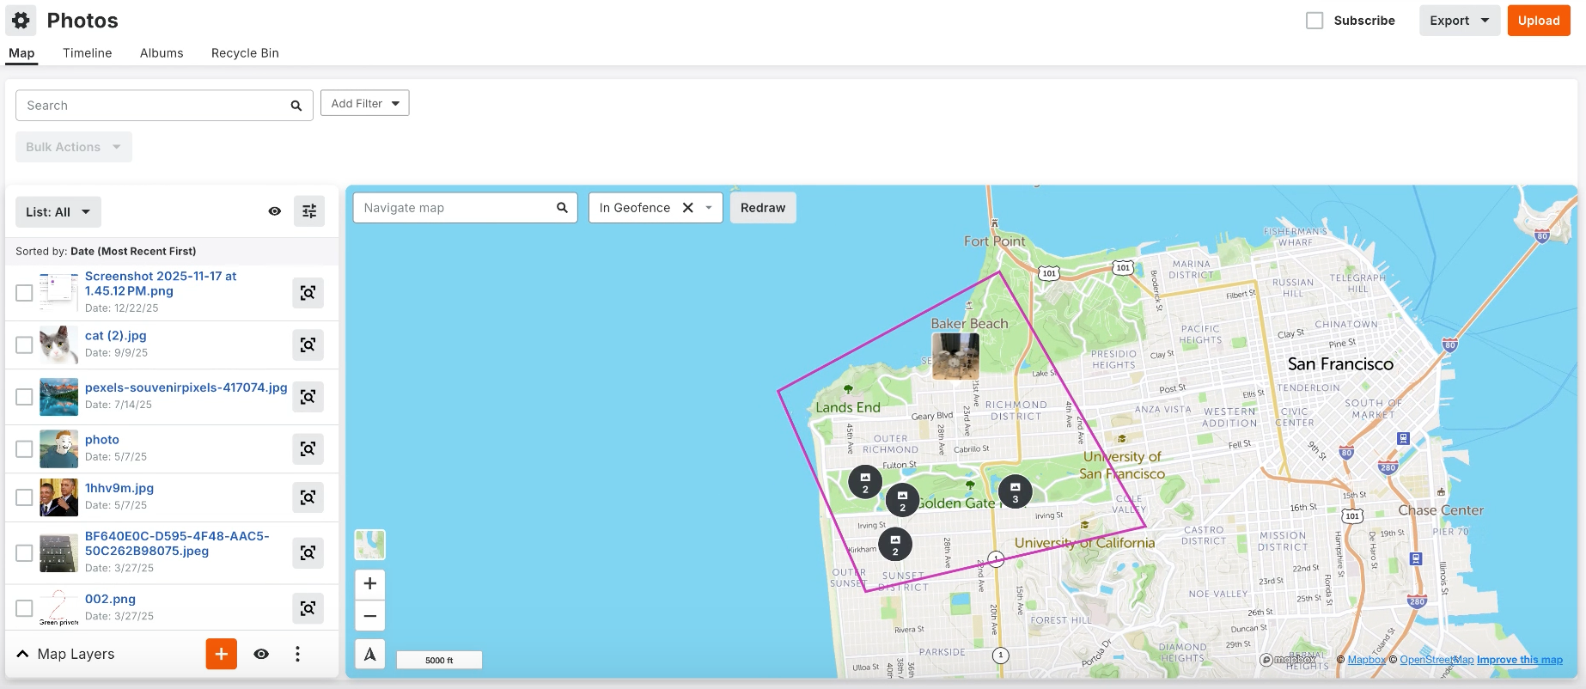
Task: Open the link named 'photo' dated 5/7/25
Action: pos(102,440)
